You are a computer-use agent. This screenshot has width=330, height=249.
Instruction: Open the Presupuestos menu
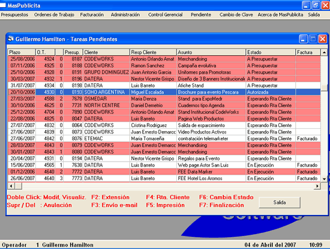point(14,15)
